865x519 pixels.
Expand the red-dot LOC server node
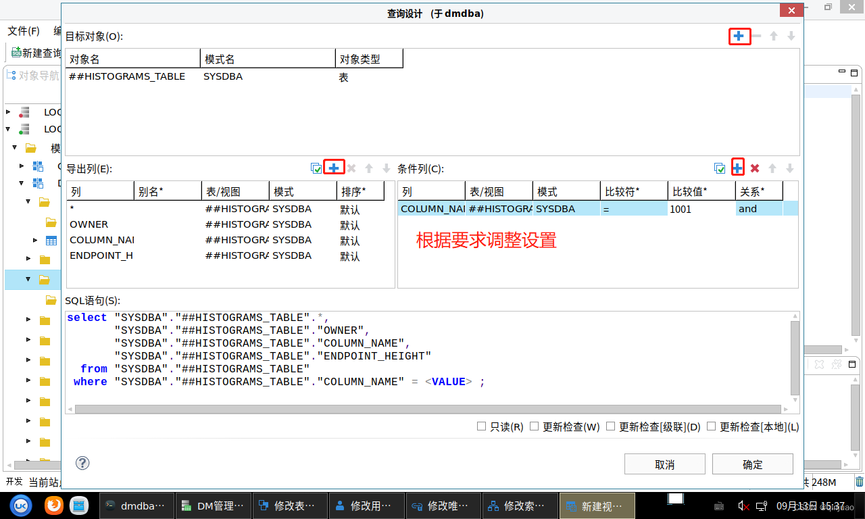point(8,112)
